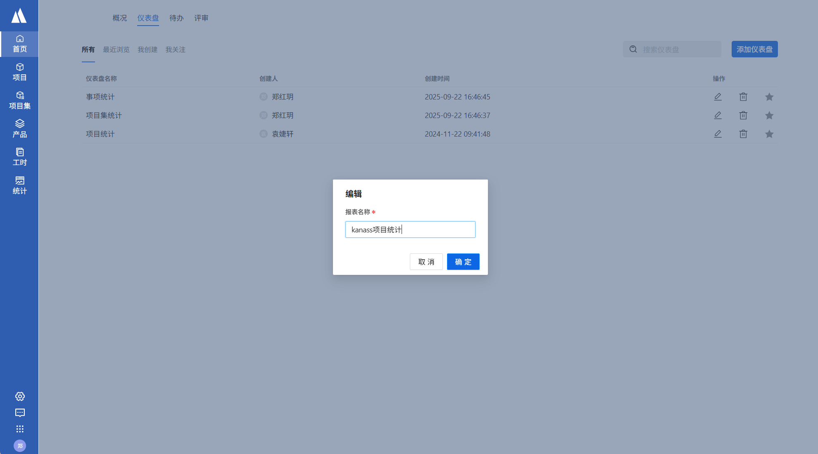Click the user avatar at sidebar bottom
The image size is (818, 454).
tap(20, 445)
